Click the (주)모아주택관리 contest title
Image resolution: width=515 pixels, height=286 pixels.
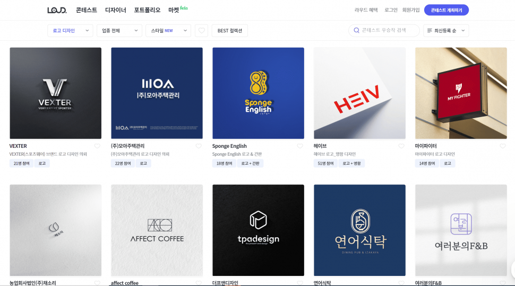(x=128, y=146)
